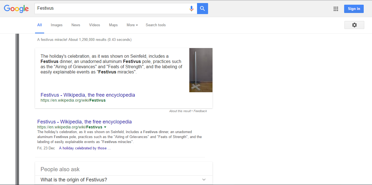Screen dimensions: 372x185
Task: Select the All results tab
Action: coord(39,25)
